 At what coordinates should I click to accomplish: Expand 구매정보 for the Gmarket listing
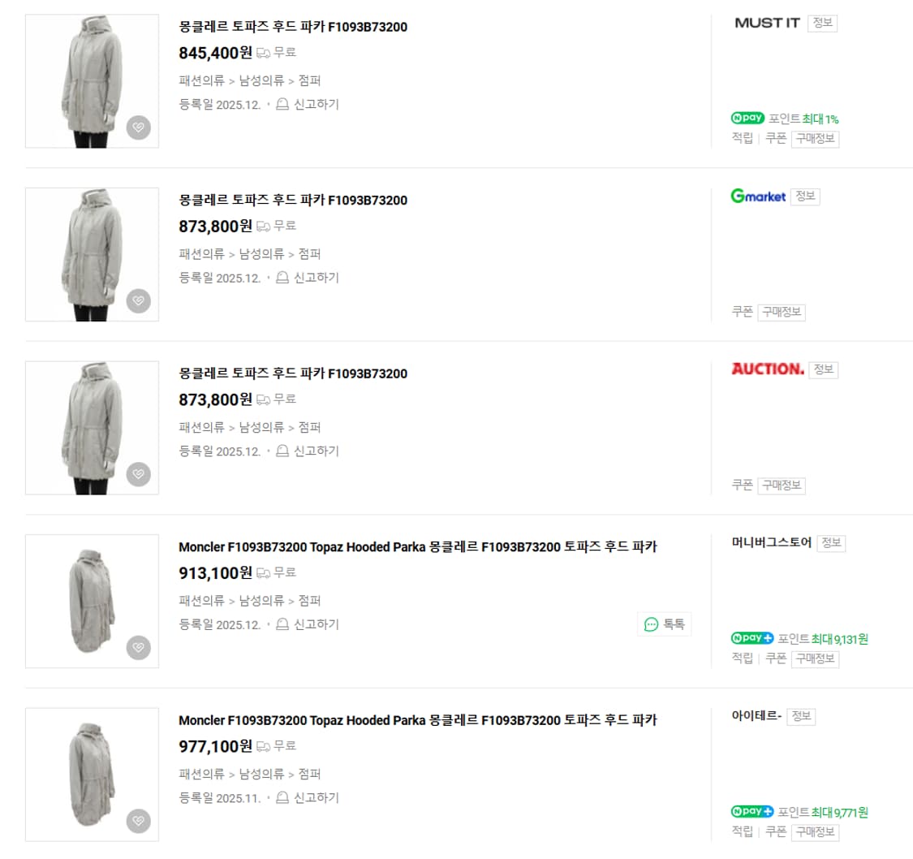(782, 313)
